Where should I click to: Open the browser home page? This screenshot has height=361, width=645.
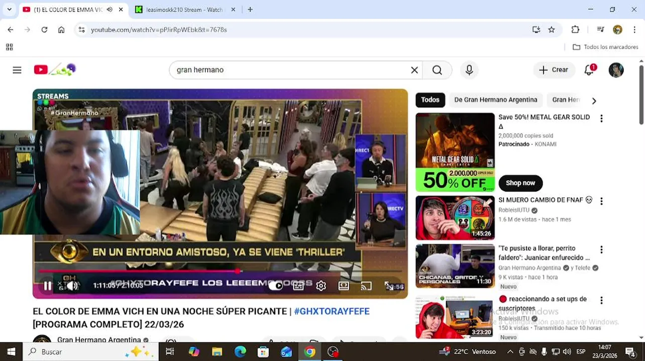pyautogui.click(x=61, y=30)
